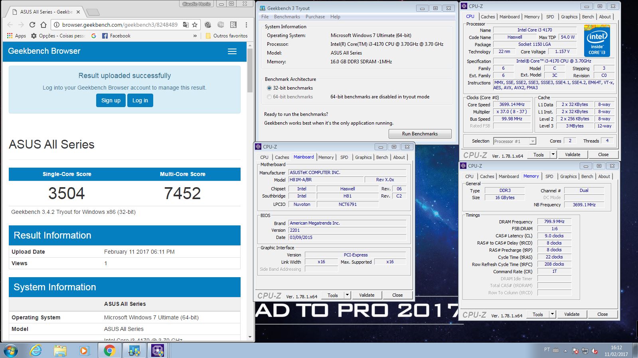
Task: Open Tools dropdown arrow in CPU-Z Mainboard window
Action: (347, 295)
